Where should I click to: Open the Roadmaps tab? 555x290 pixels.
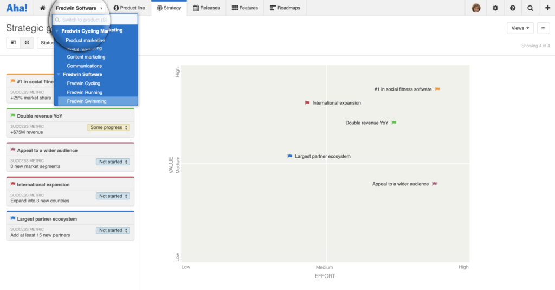coord(285,8)
